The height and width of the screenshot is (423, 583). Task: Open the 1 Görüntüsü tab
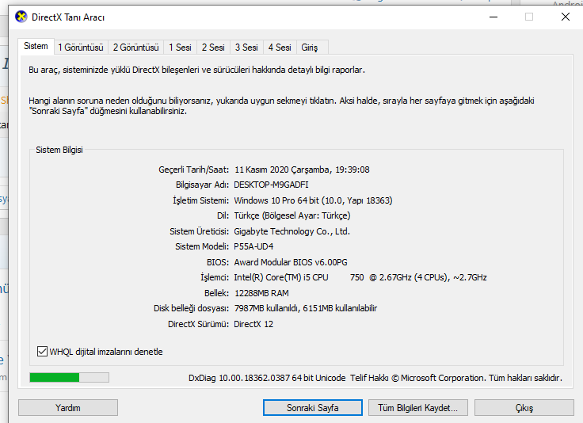(x=81, y=48)
